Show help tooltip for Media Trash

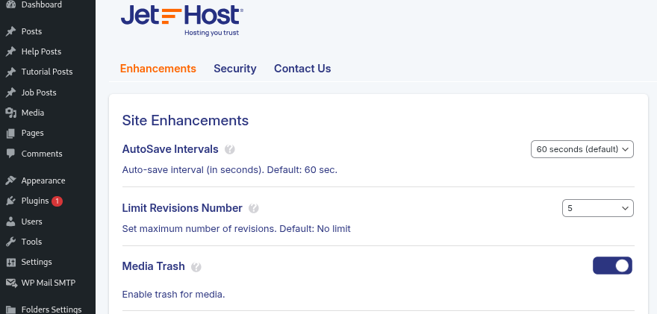coord(196,267)
